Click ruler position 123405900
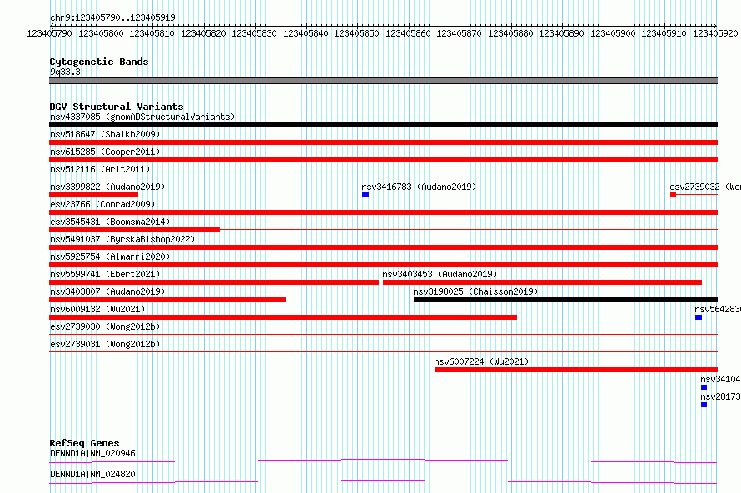 coord(613,33)
